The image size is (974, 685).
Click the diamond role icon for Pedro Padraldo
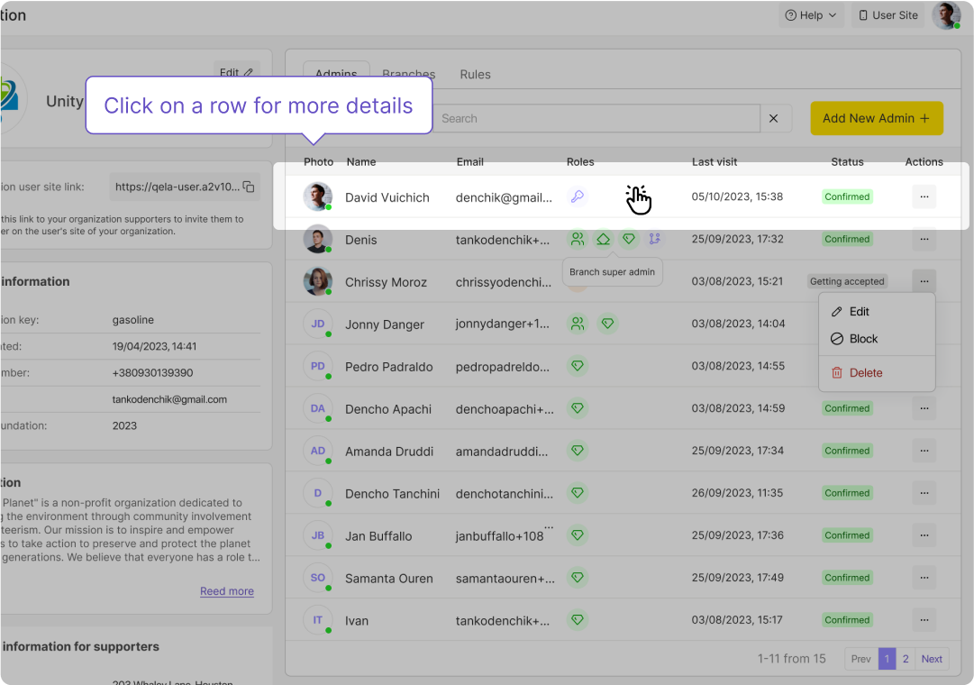(578, 366)
